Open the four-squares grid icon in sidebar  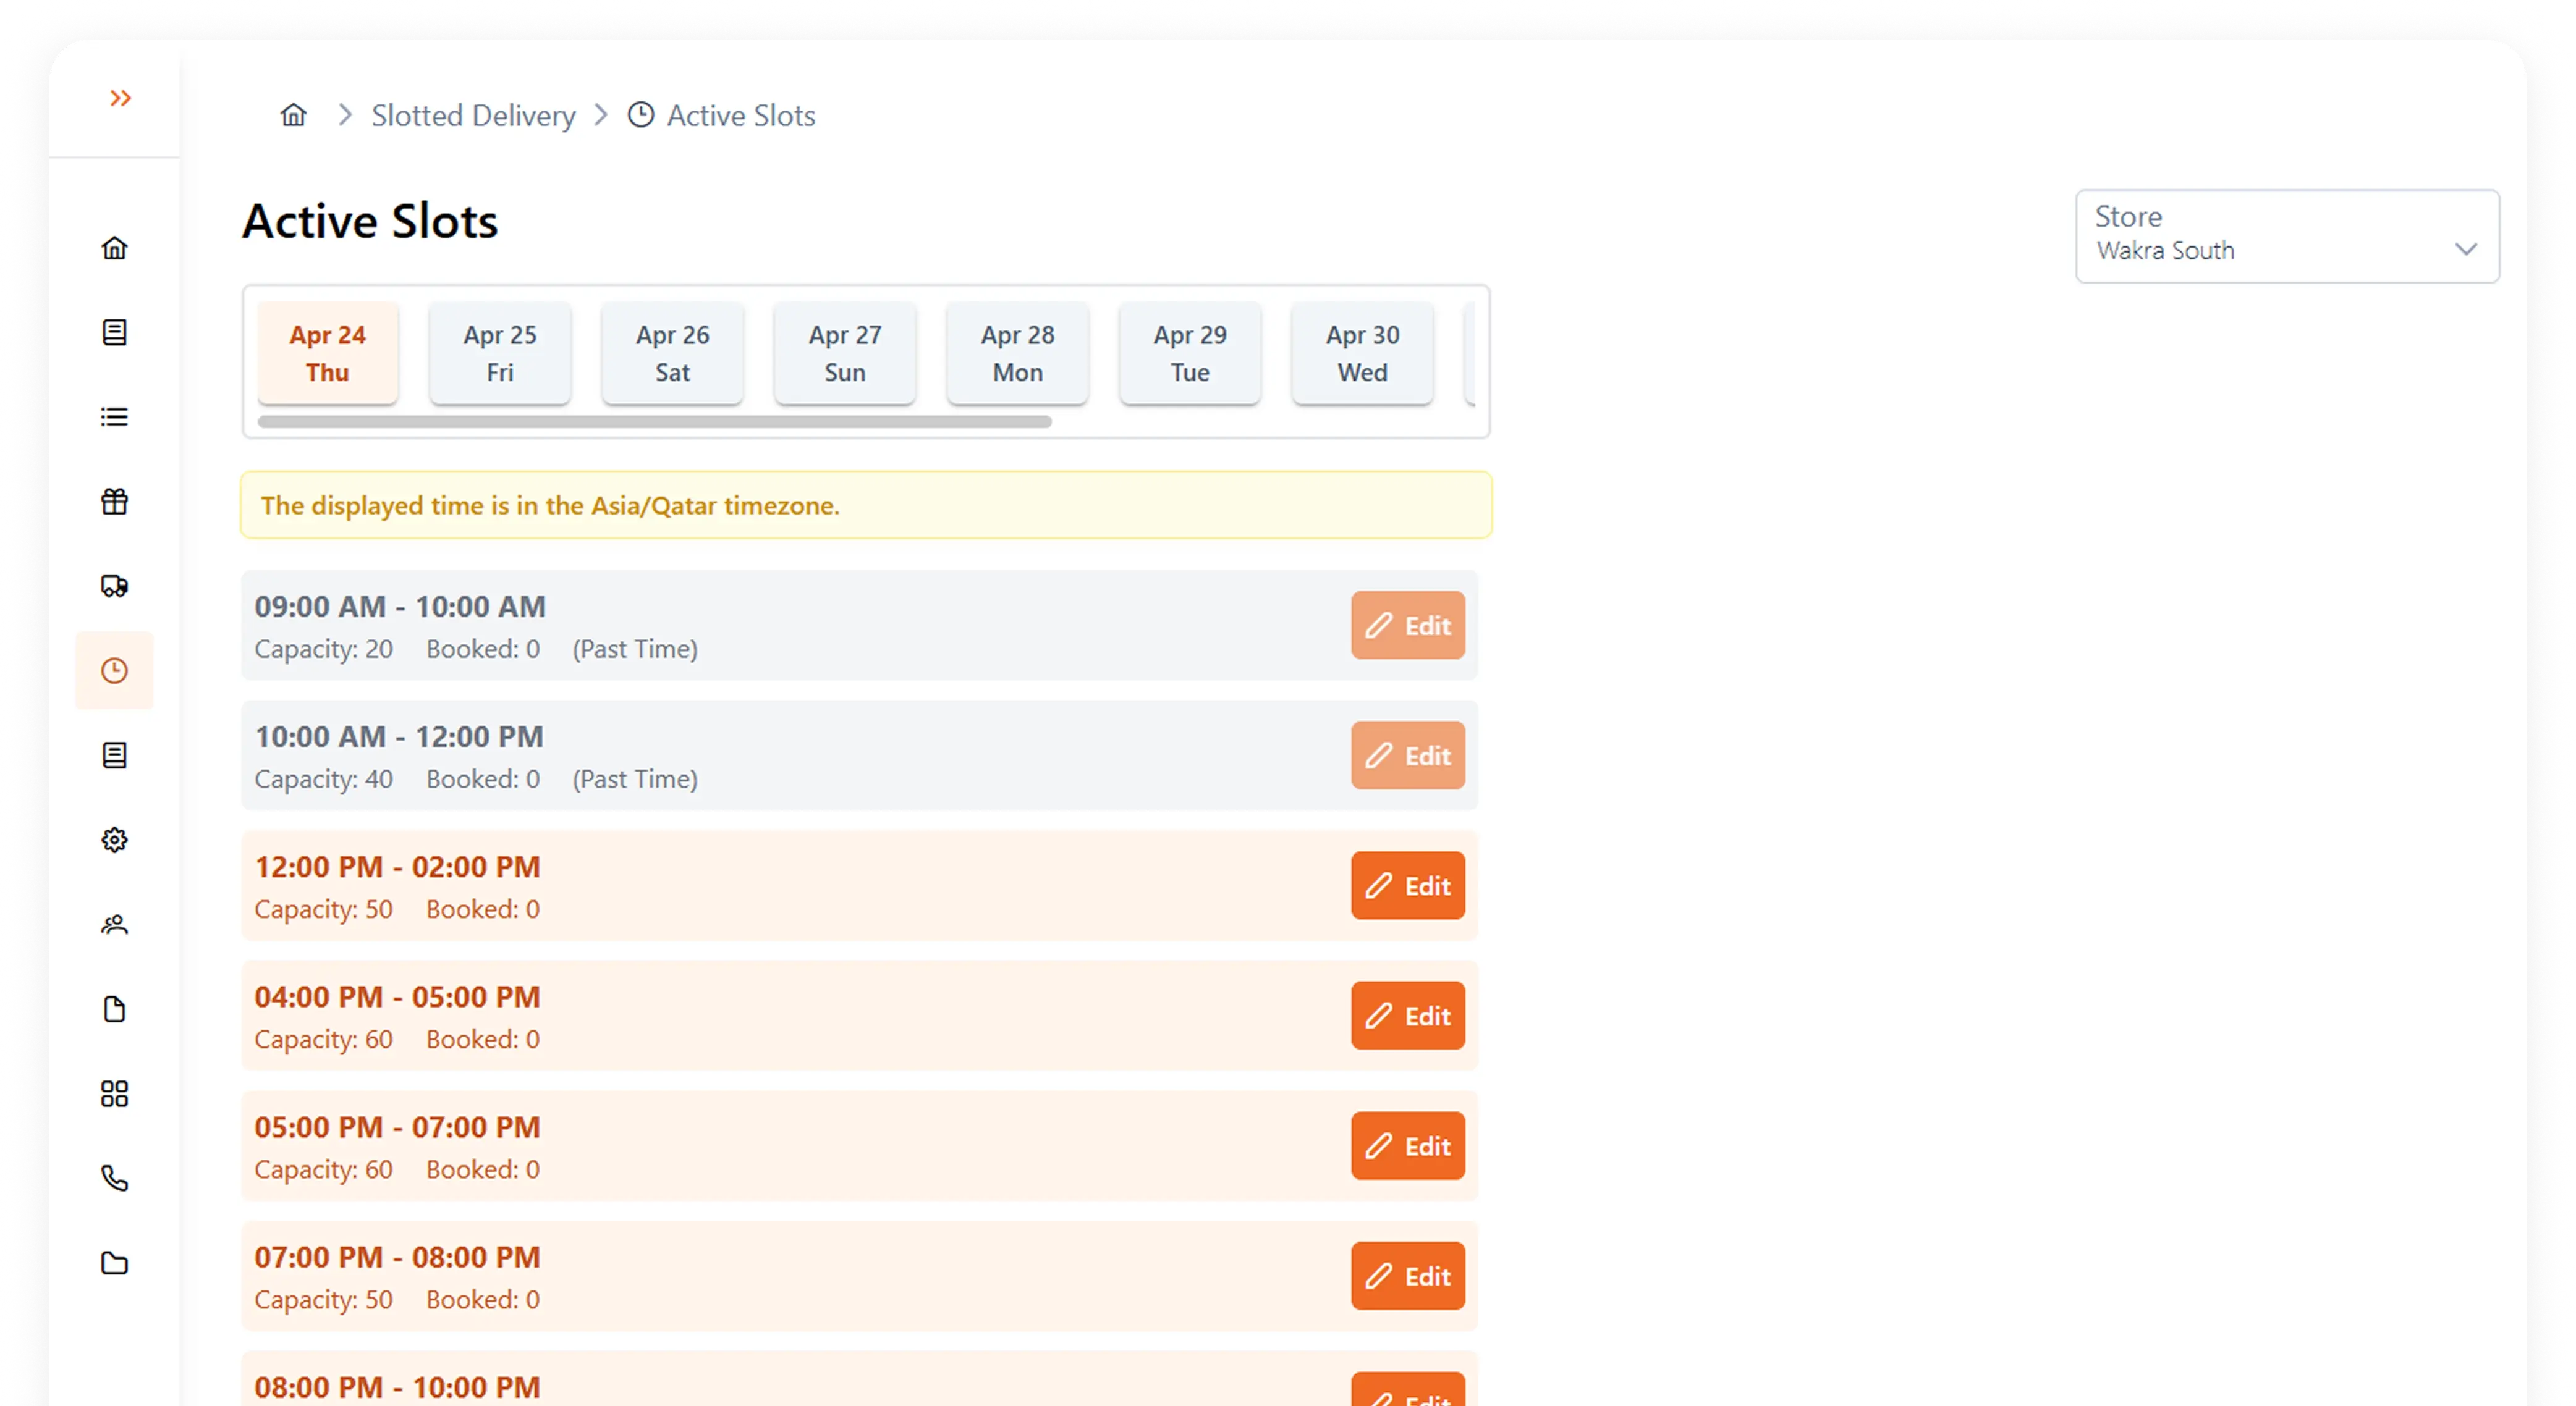pos(114,1093)
